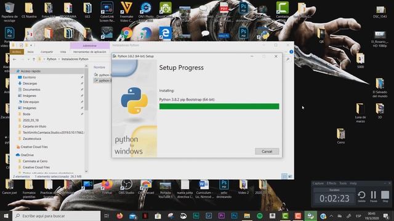Switch to Compartir ribbon tab
Screen dimensions: 394x221
click(x=47, y=52)
